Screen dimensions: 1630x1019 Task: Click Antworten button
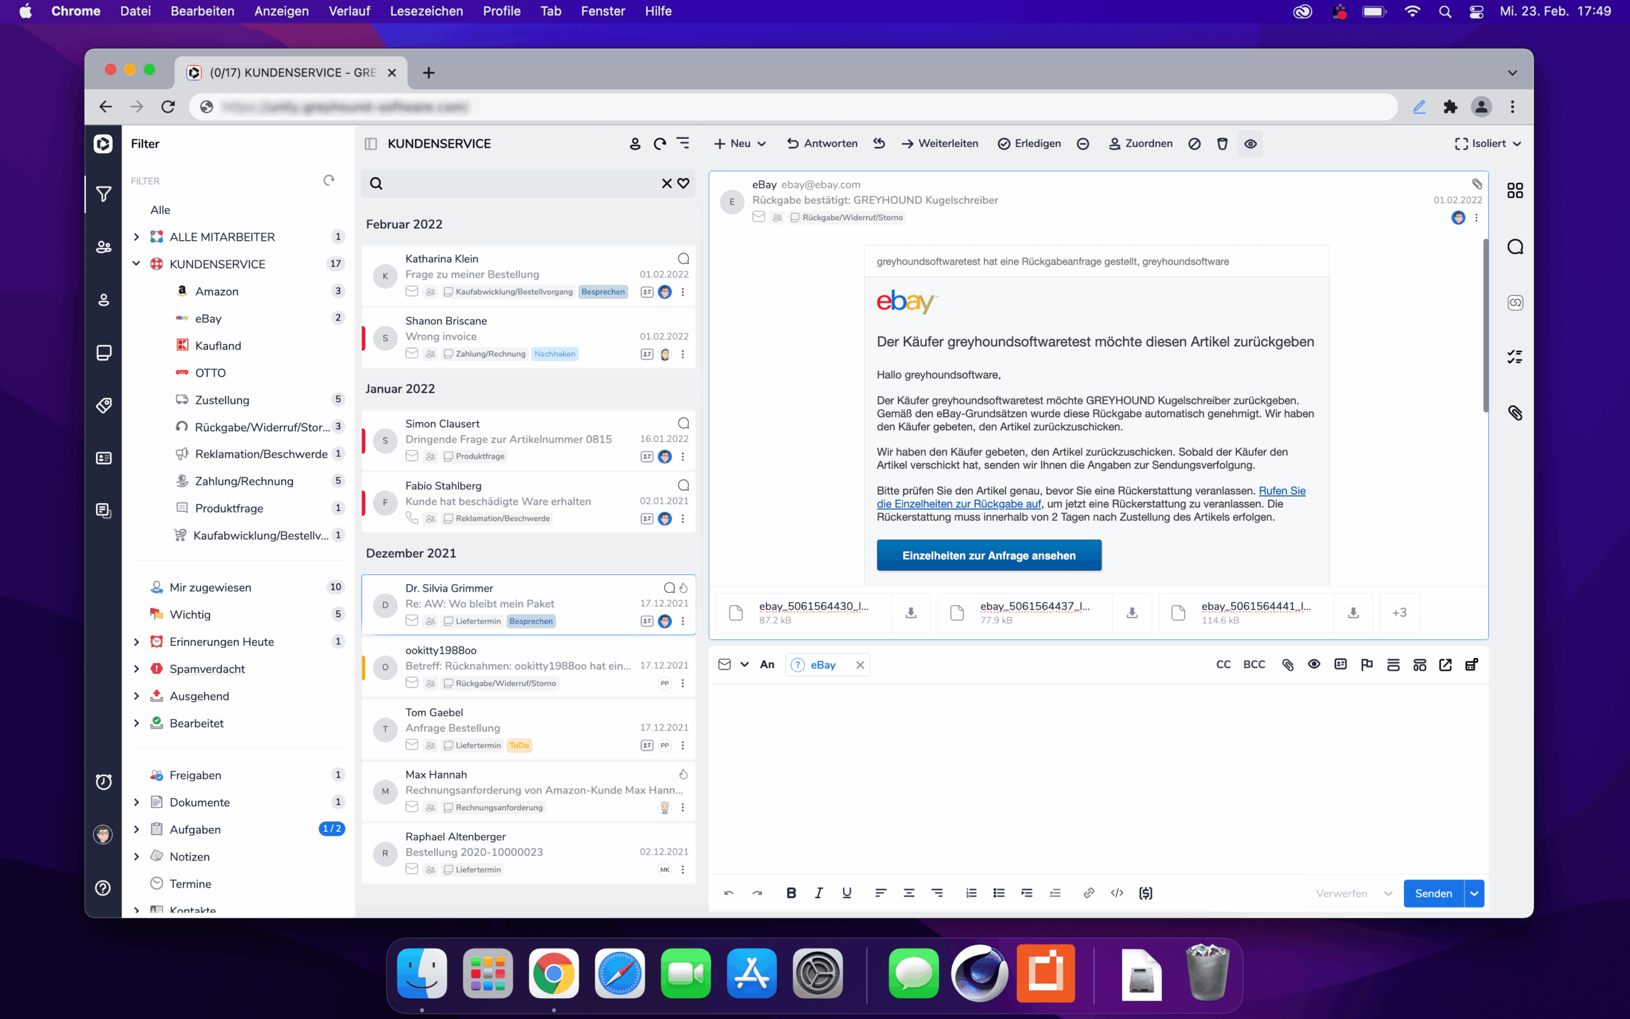coord(823,143)
